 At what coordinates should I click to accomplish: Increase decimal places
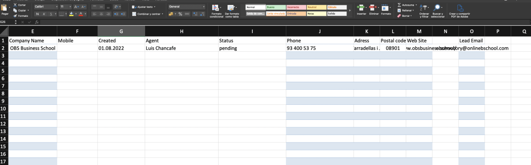195,14
